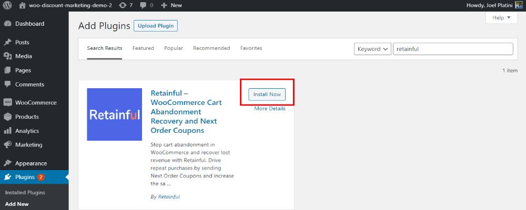Click the Media icon in sidebar

8,56
